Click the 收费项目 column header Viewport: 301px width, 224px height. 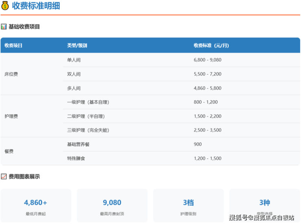[13, 46]
